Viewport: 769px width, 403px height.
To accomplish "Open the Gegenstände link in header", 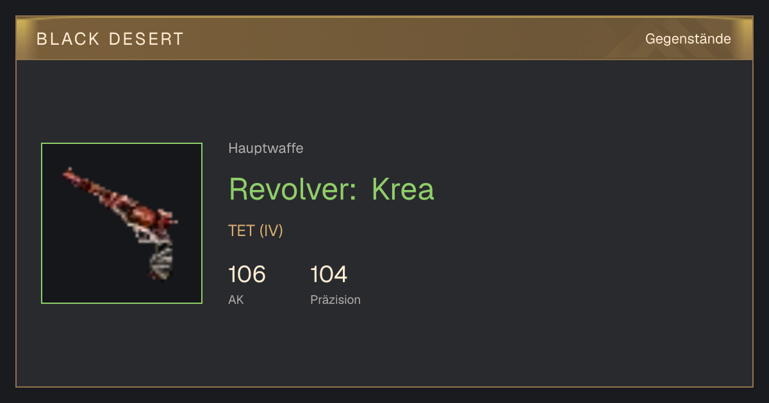I will pos(688,39).
